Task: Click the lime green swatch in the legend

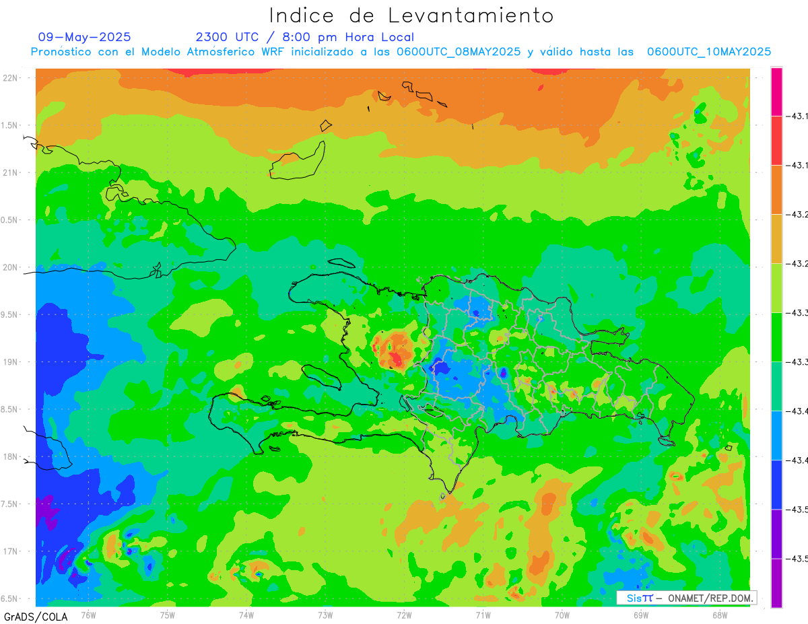Action: tap(776, 287)
